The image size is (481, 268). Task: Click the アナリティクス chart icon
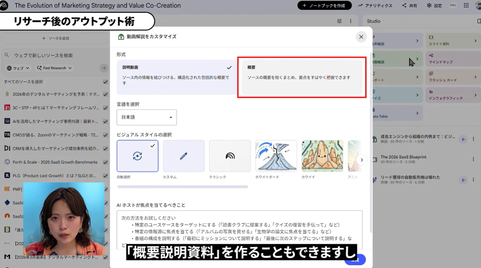tap(360, 5)
